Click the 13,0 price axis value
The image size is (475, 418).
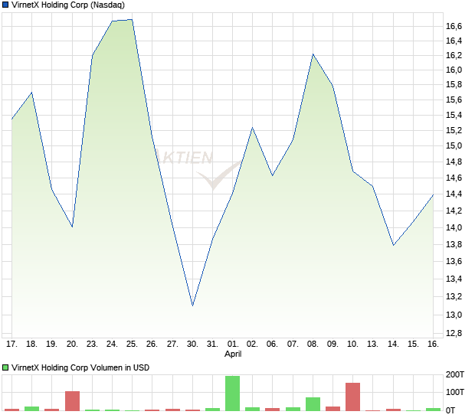[x=454, y=315]
